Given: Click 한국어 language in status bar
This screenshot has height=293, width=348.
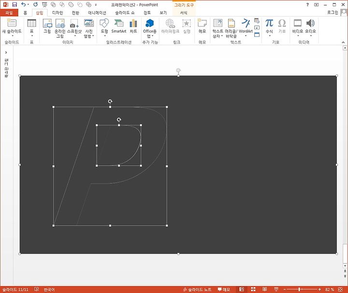Looking at the screenshot, I should (49, 290).
